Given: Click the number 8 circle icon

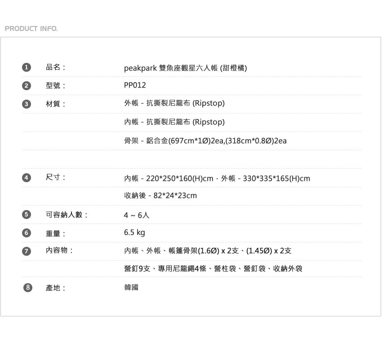Looking at the screenshot, I should pyautogui.click(x=28, y=288).
